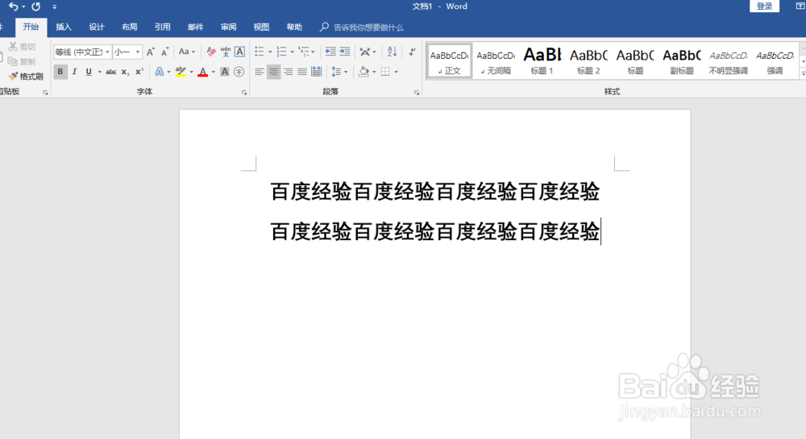Clear all formatting with eraser icon
The height and width of the screenshot is (439, 806).
coord(210,52)
